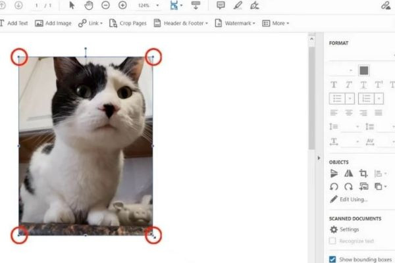Zoom in with the plus icon
The image size is (395, 263).
[x=122, y=5]
